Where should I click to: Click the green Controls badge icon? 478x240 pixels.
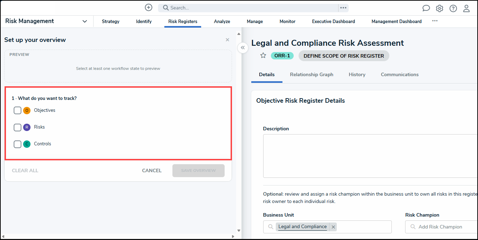[x=27, y=144]
